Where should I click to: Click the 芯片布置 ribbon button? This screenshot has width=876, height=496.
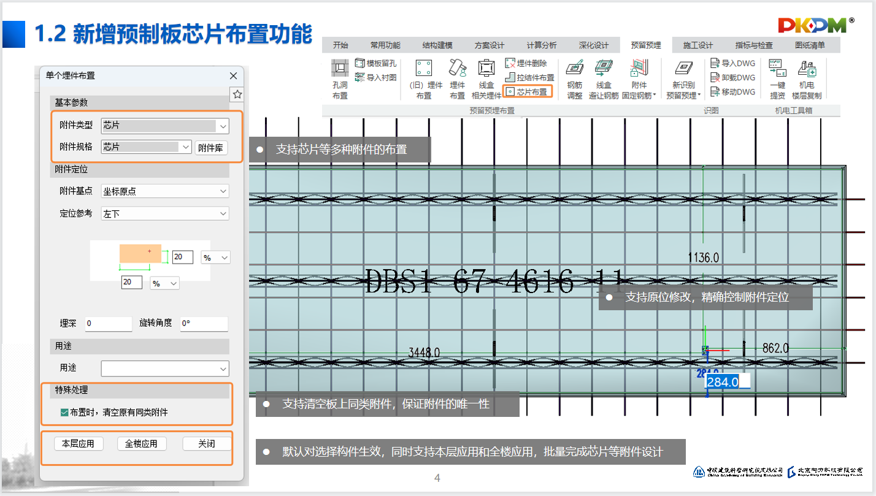tap(527, 92)
